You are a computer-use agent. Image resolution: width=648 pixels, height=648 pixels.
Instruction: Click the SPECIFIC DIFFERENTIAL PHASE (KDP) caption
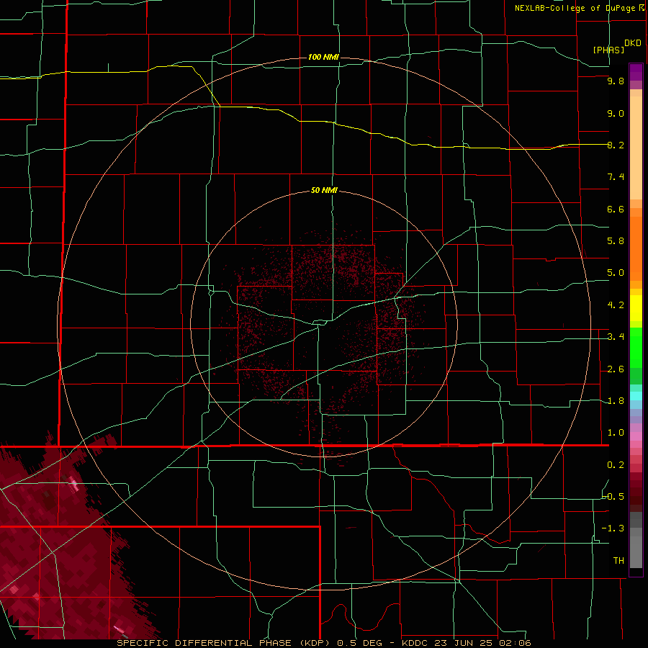pyautogui.click(x=224, y=643)
